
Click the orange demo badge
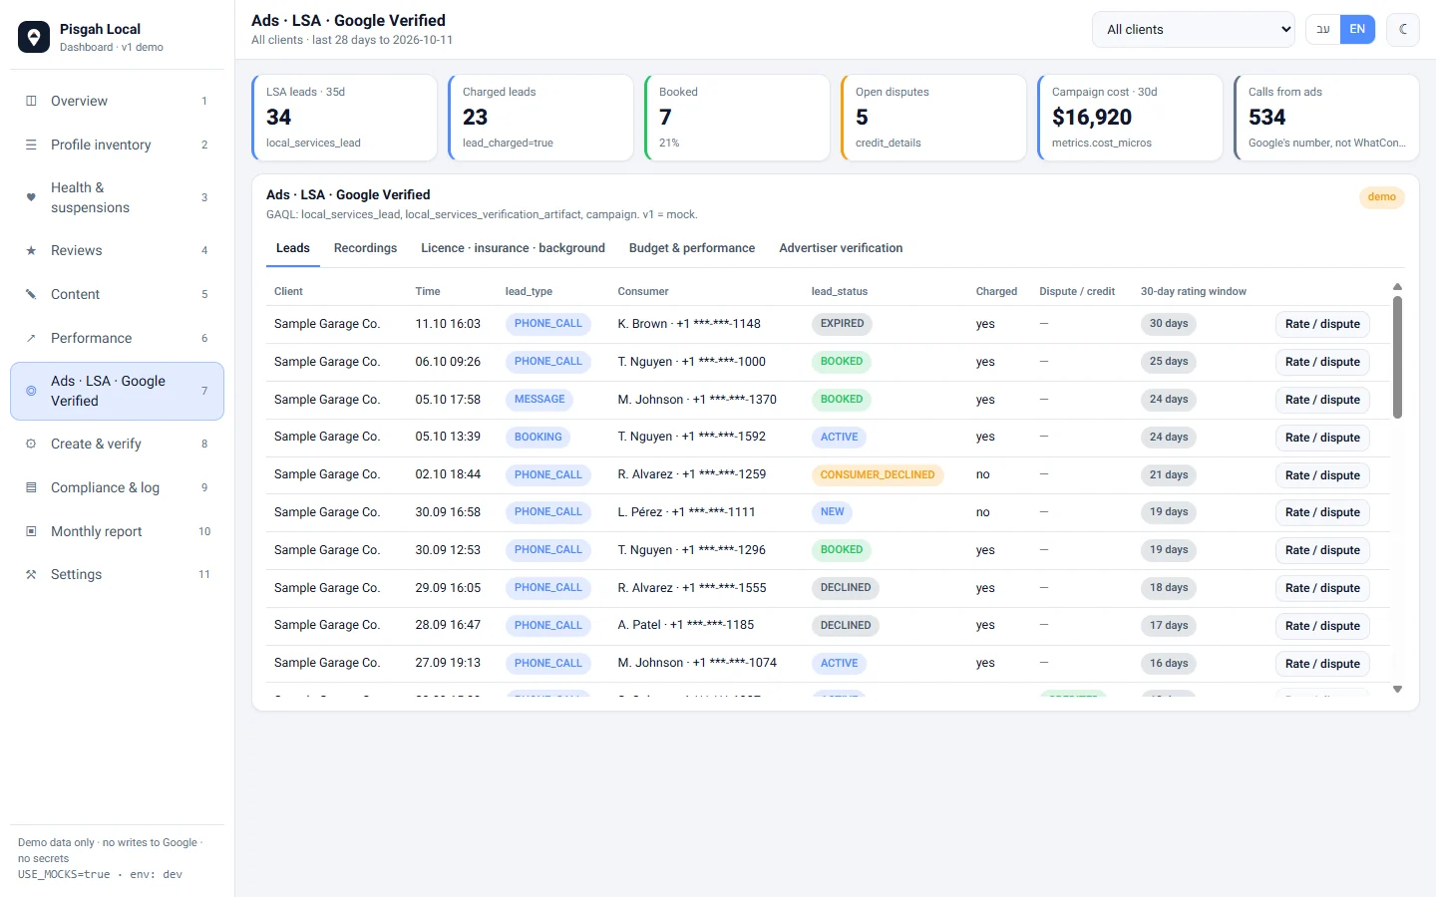point(1381,197)
